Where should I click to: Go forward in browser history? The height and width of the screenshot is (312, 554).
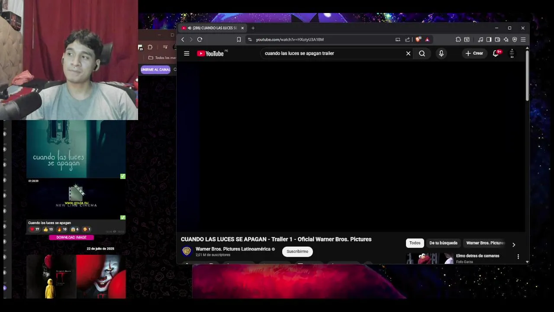coord(191,39)
